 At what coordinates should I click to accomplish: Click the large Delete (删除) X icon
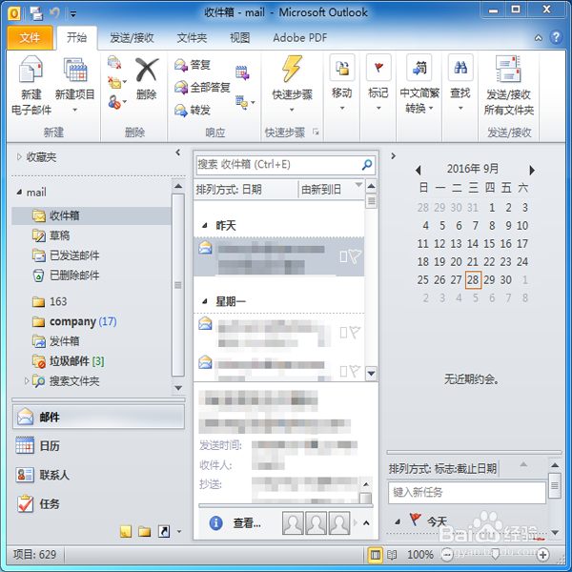(147, 70)
